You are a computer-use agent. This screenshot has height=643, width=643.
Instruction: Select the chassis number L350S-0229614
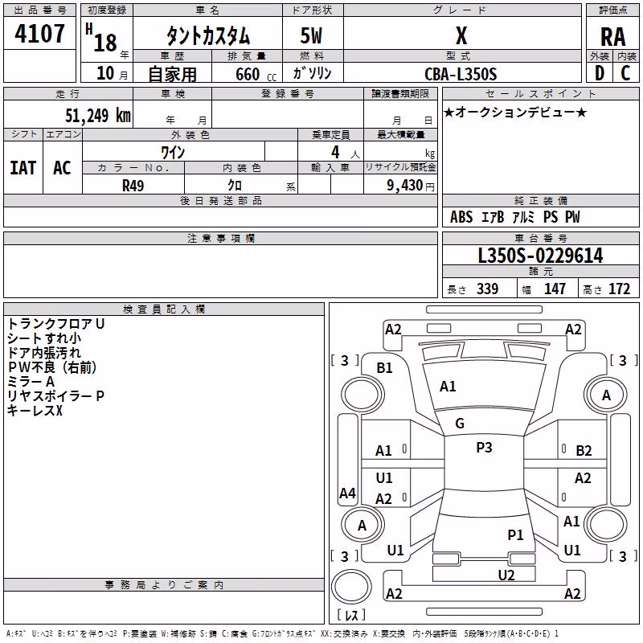(540, 256)
